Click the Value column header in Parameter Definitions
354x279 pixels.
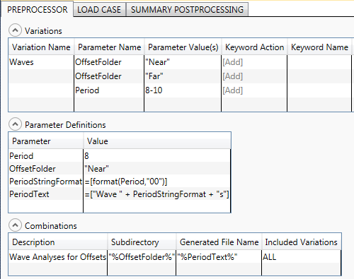(x=157, y=141)
